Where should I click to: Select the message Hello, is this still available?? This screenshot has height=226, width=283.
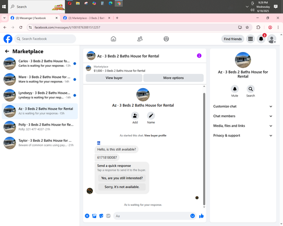(117, 149)
